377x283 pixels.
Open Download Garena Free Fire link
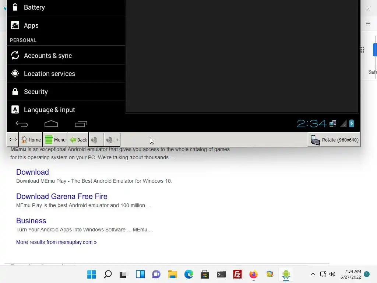tap(62, 196)
